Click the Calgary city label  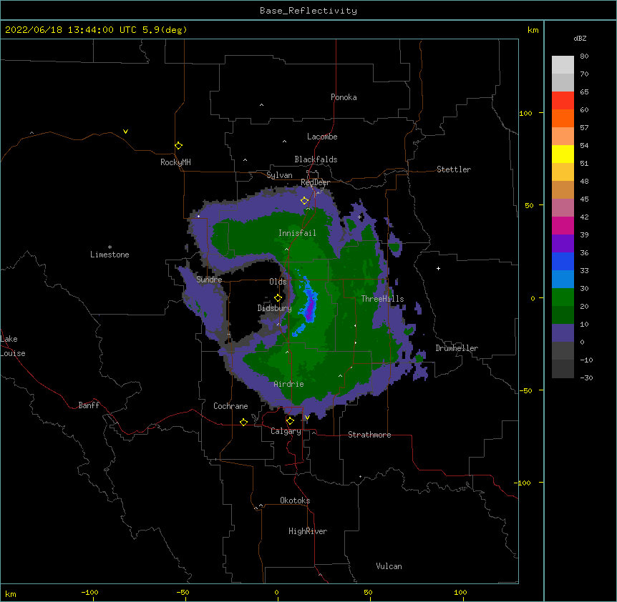[286, 431]
